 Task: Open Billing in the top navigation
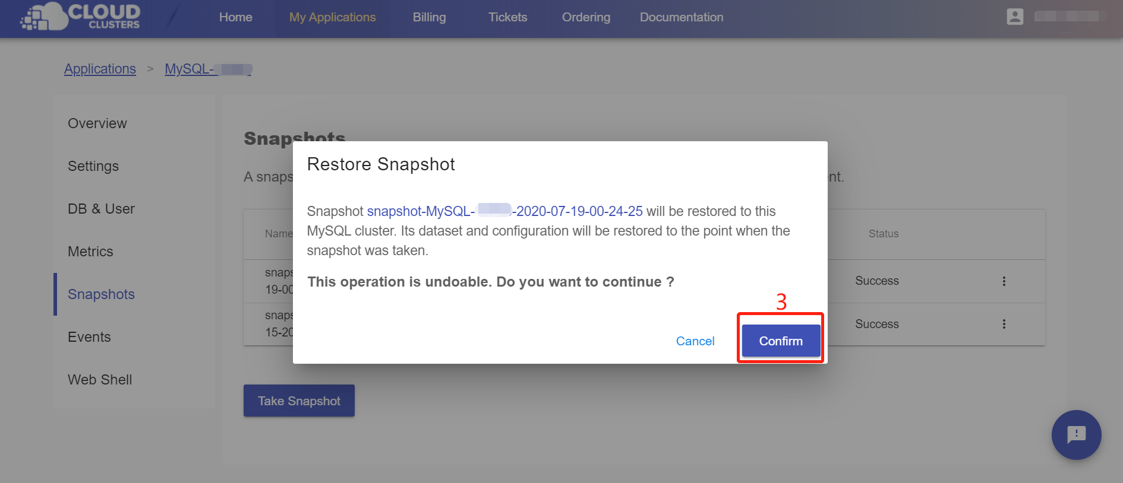(x=429, y=17)
